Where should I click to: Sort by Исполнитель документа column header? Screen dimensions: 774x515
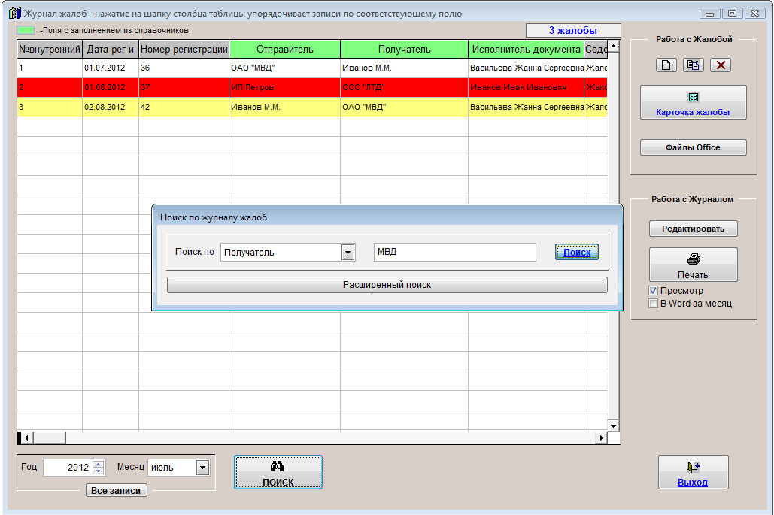[527, 50]
